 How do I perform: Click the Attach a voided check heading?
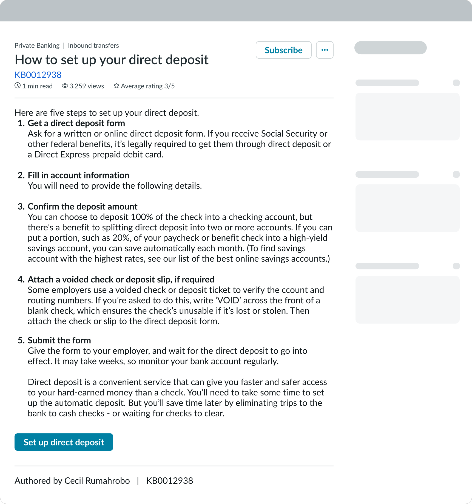(x=121, y=279)
